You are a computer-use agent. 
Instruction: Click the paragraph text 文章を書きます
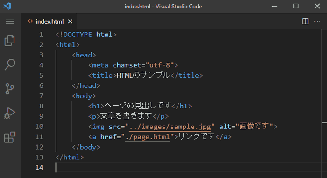coord(126,116)
